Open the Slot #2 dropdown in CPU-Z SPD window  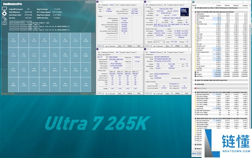103,57
